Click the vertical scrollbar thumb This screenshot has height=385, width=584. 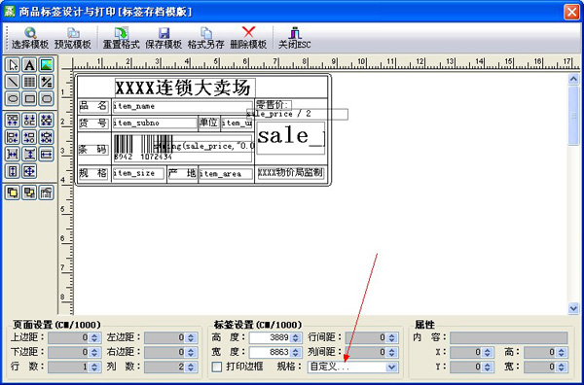pos(573,116)
